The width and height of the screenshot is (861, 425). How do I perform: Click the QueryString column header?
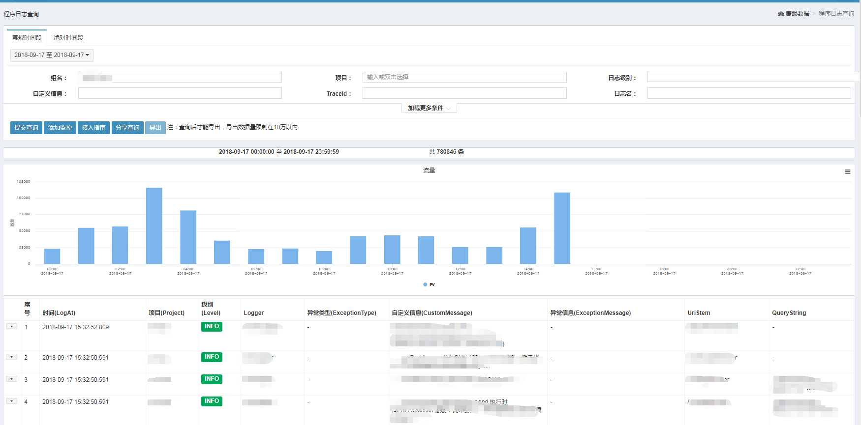pyautogui.click(x=789, y=313)
